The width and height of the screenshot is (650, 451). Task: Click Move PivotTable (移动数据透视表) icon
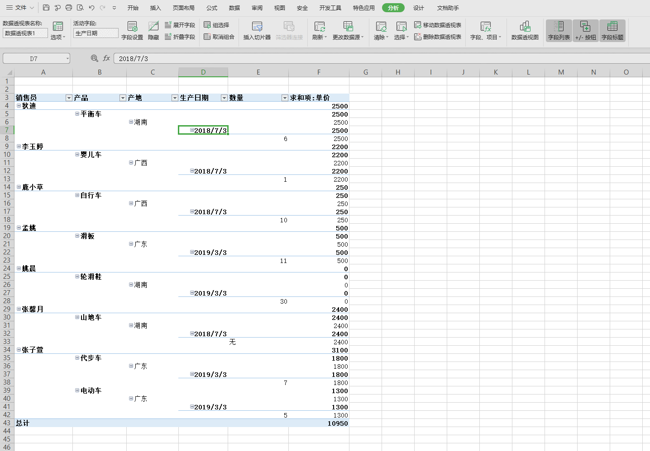pos(418,25)
